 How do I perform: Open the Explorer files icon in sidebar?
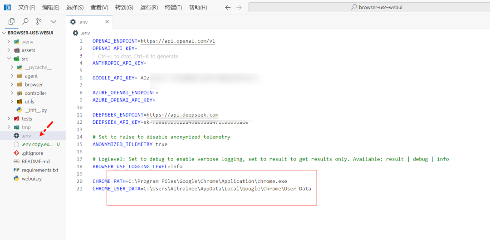11,22
